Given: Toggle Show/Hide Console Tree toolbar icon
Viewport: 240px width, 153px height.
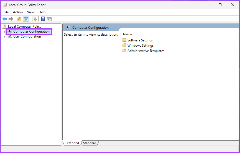Looking at the screenshot, I should pos(26,19).
